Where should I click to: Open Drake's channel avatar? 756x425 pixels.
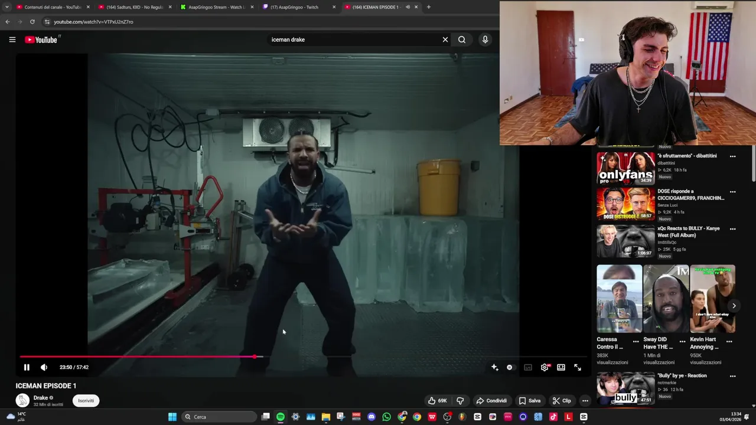(x=22, y=401)
